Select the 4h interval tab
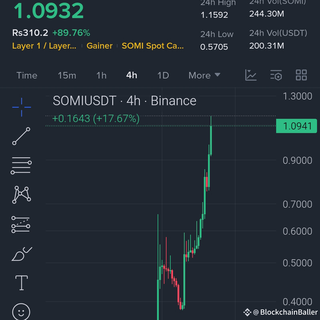The height and width of the screenshot is (320, 320). [132, 75]
